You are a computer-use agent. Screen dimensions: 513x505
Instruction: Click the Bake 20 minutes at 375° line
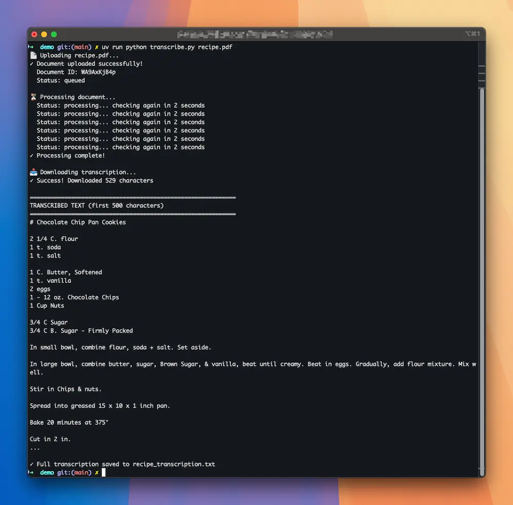point(69,422)
